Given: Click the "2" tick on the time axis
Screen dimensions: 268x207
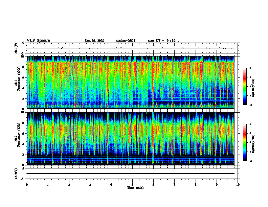Looking at the screenshot, I should (x=69, y=185).
